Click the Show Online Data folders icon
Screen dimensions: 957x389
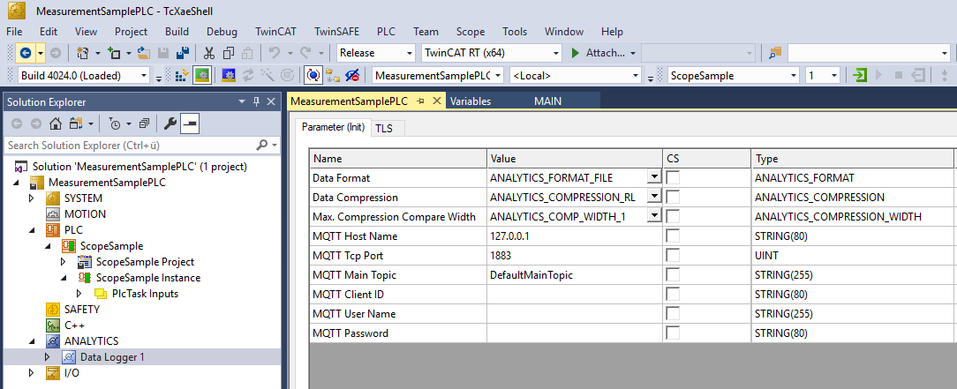333,76
